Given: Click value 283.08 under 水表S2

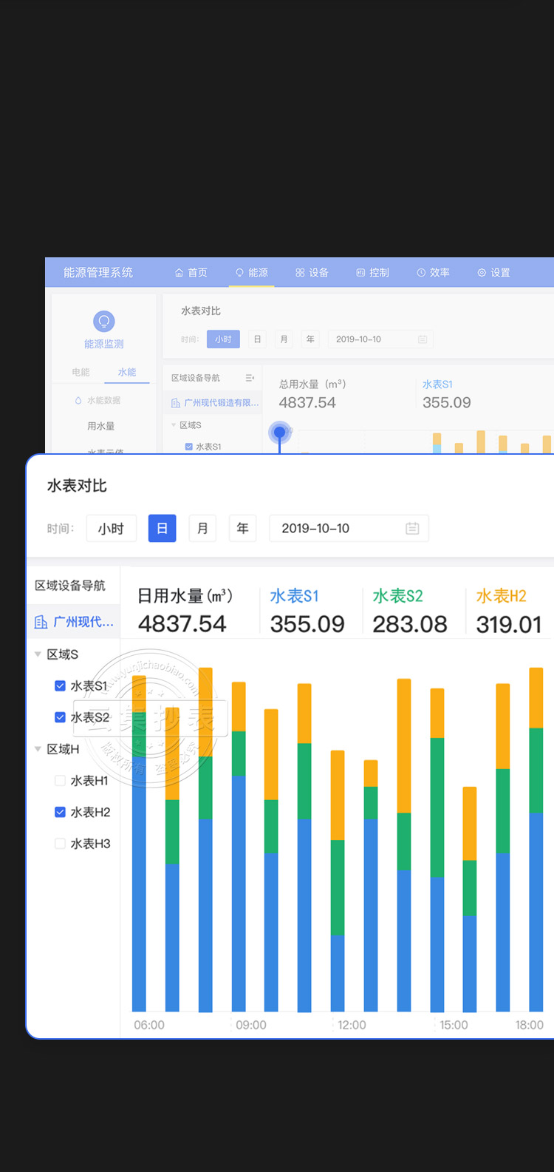Looking at the screenshot, I should (410, 624).
